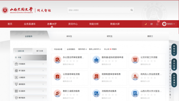Open notifications bell icon
Screen dimensions: 179x101
click(x=157, y=24)
